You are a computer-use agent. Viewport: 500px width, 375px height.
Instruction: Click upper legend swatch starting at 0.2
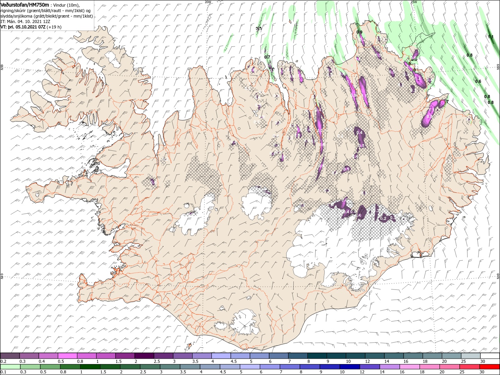click(10, 356)
